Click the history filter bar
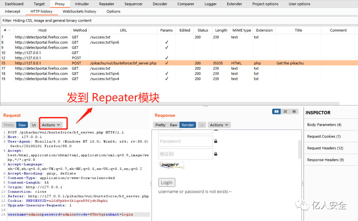The width and height of the screenshot is (358, 221). (x=179, y=21)
